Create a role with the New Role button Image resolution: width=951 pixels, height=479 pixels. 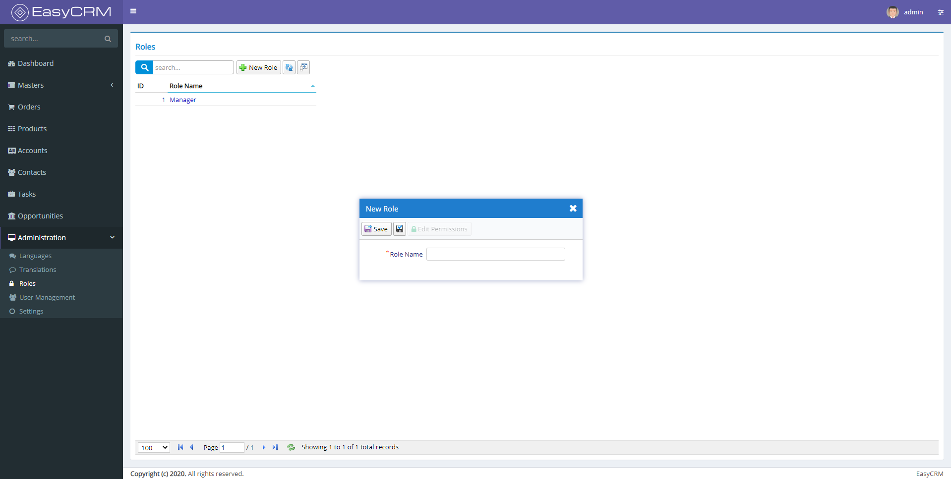click(x=258, y=67)
